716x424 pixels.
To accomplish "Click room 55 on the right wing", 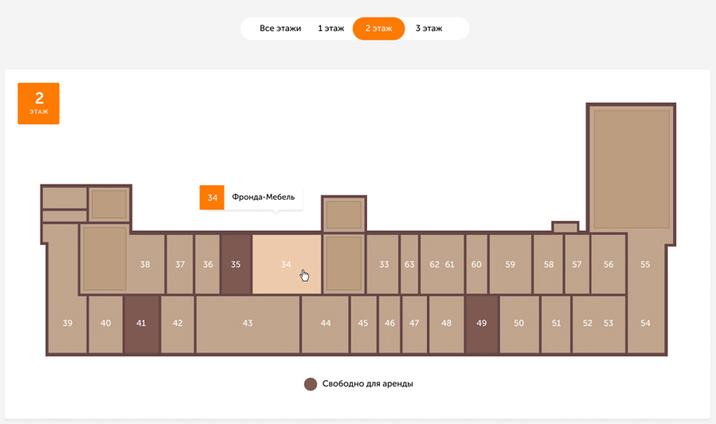I will click(645, 264).
